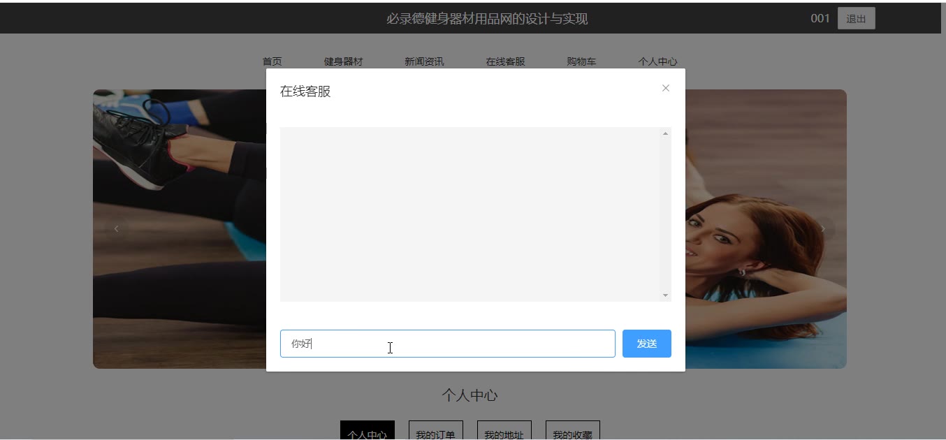
Task: Focus the chat message input field
Action: click(x=448, y=344)
